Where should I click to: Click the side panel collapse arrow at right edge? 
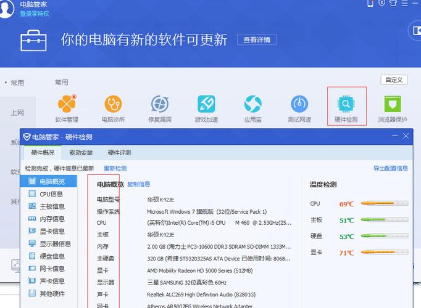click(415, 31)
